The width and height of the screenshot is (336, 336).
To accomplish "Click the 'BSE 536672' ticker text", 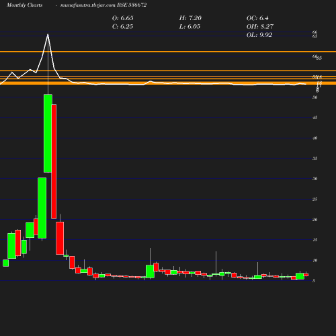I will point(132,5).
